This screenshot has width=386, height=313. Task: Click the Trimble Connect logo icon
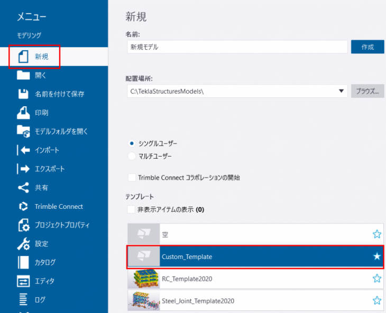[23, 206]
